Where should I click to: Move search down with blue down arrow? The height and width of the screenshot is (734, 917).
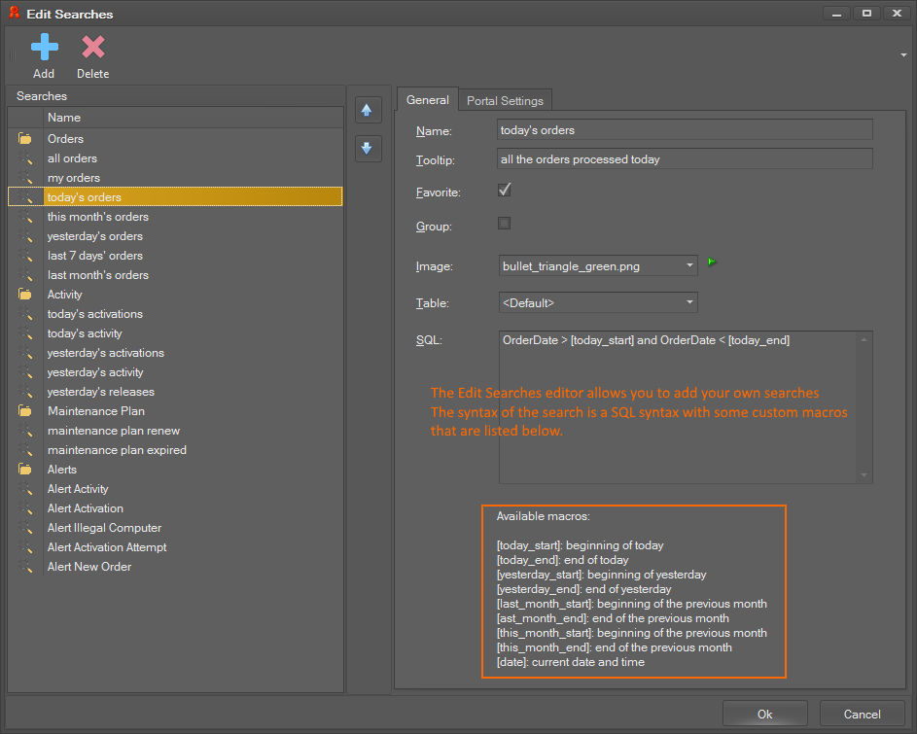[368, 148]
